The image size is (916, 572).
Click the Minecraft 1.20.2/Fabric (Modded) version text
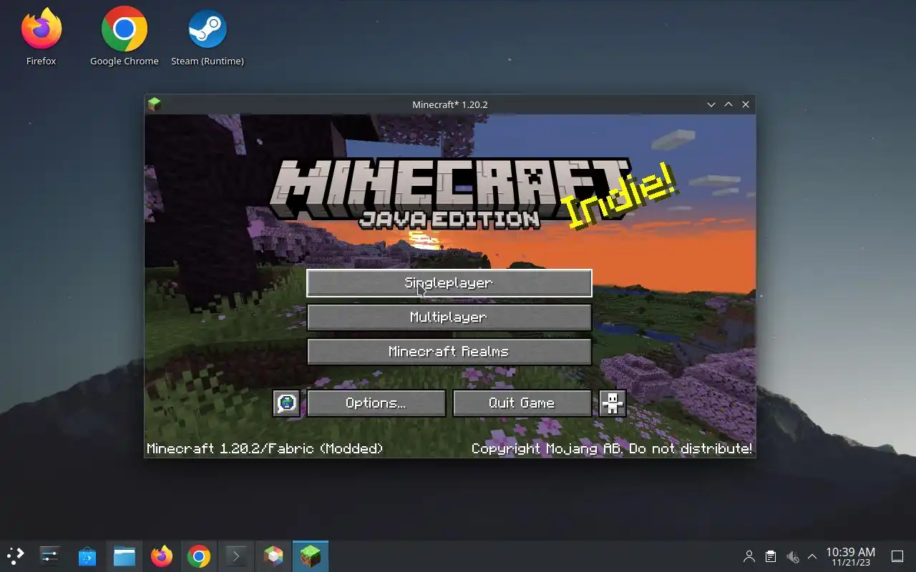265,449
